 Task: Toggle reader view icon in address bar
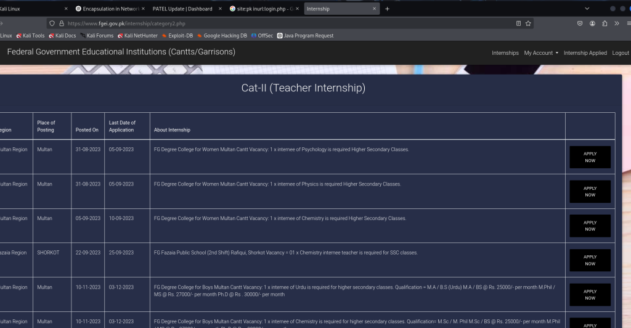coord(518,23)
